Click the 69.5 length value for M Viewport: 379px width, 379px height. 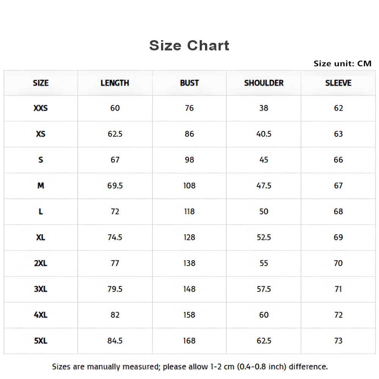pos(115,186)
